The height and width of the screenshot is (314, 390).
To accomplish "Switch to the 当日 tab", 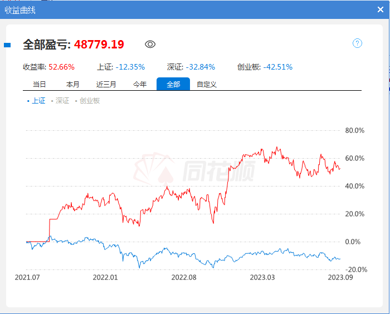I will (x=40, y=84).
